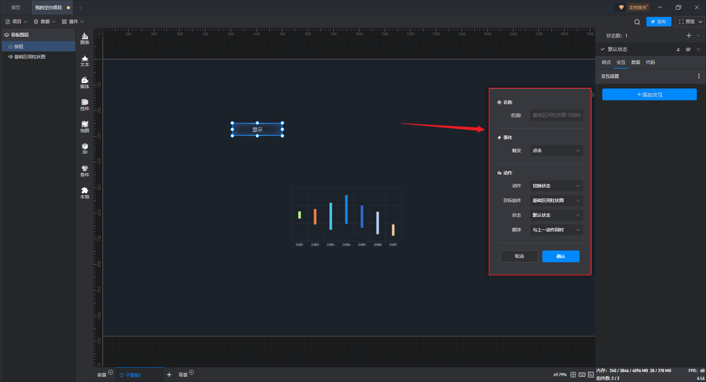Click the 确认 confirm button
The width and height of the screenshot is (706, 382).
point(560,256)
